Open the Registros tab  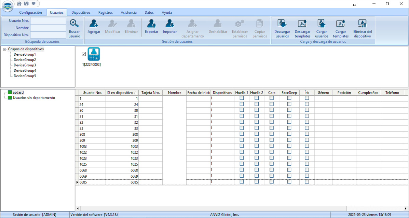coord(106,13)
